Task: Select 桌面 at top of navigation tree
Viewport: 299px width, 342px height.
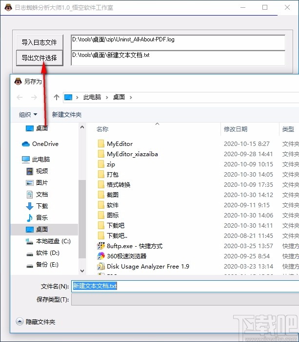Action: pyautogui.click(x=42, y=128)
